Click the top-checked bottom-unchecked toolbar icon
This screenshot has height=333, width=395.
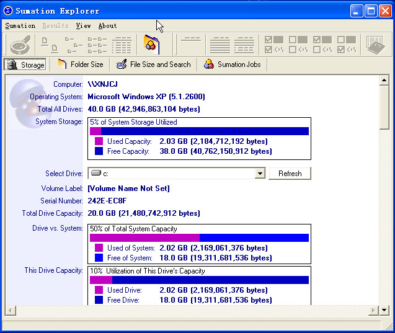pos(322,45)
